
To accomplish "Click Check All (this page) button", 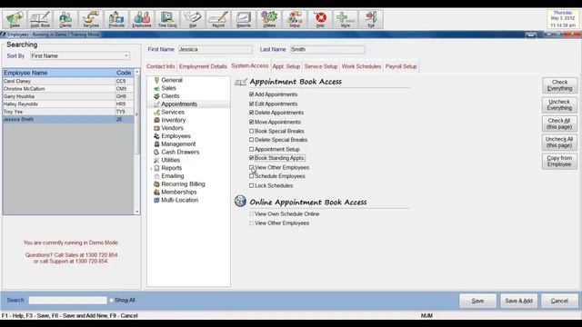I will [x=559, y=124].
